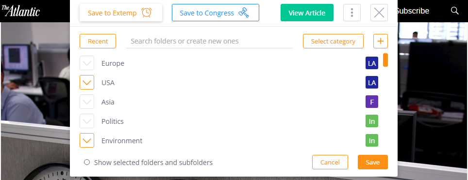Click the orange folder list scrollbar thumb
Viewport: 468px width, 180px height.
[385, 60]
